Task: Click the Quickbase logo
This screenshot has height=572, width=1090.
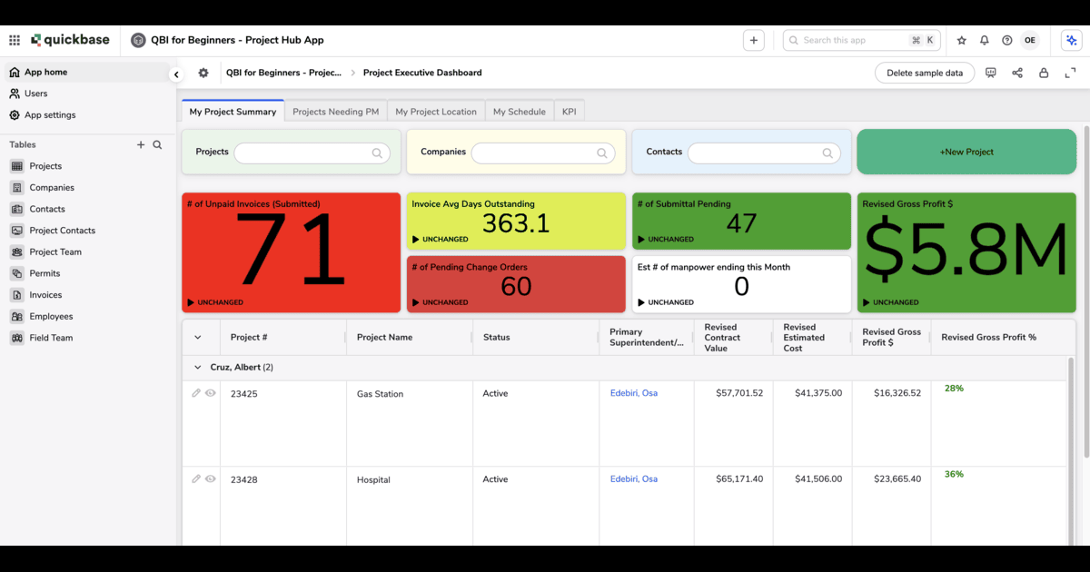Action: click(x=70, y=40)
